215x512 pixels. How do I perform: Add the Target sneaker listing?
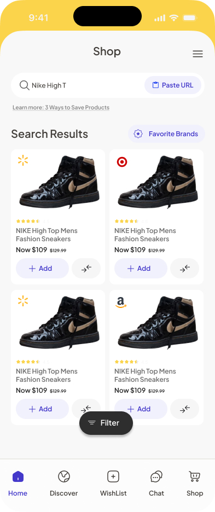(141, 269)
